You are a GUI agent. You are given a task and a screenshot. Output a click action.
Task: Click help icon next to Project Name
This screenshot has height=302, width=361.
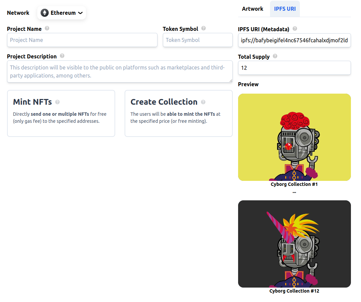click(x=47, y=29)
